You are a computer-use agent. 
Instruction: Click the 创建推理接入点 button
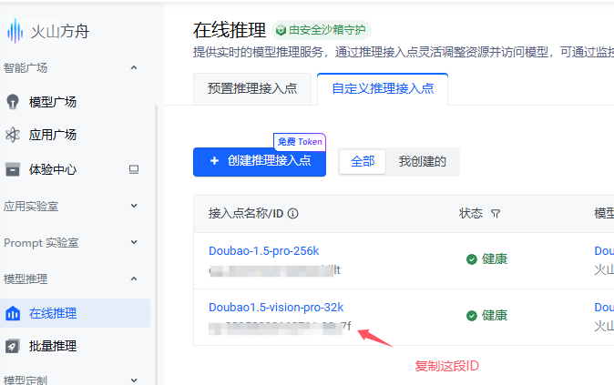click(260, 161)
